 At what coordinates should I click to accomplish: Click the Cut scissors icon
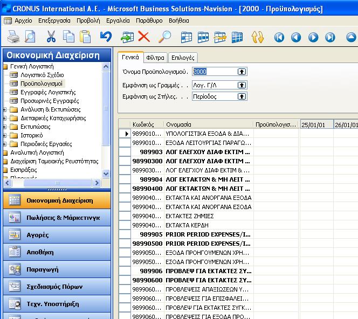51,37
